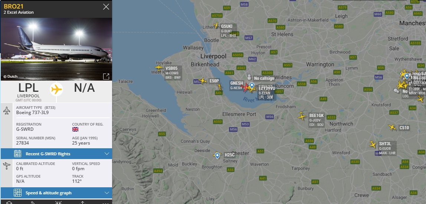Image resolution: width=426 pixels, height=204 pixels.
Task: Click the center-on-aircraft arrows icon
Action: [58, 203]
